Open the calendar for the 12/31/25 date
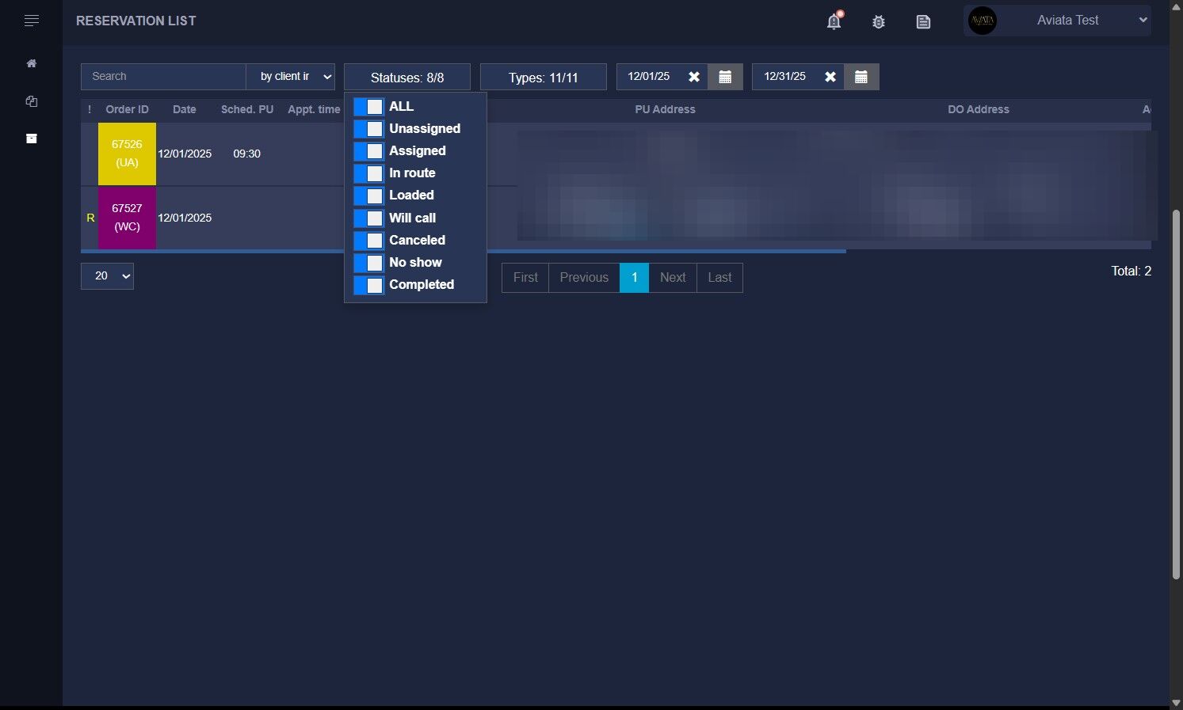Image resolution: width=1183 pixels, height=710 pixels. 861,77
